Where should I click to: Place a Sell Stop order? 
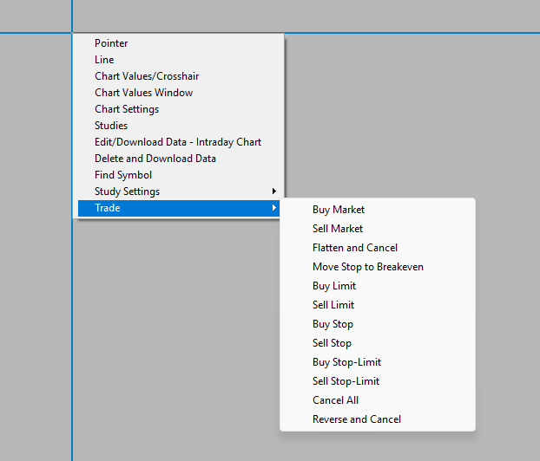pyautogui.click(x=333, y=343)
